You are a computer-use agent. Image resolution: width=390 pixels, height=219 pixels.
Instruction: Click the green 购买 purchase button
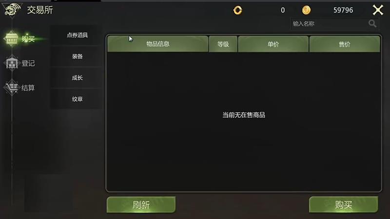click(344, 204)
